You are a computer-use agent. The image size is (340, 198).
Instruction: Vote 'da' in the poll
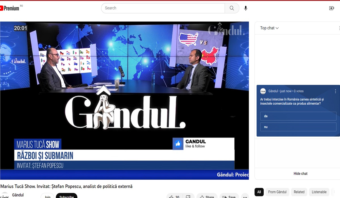(298, 116)
